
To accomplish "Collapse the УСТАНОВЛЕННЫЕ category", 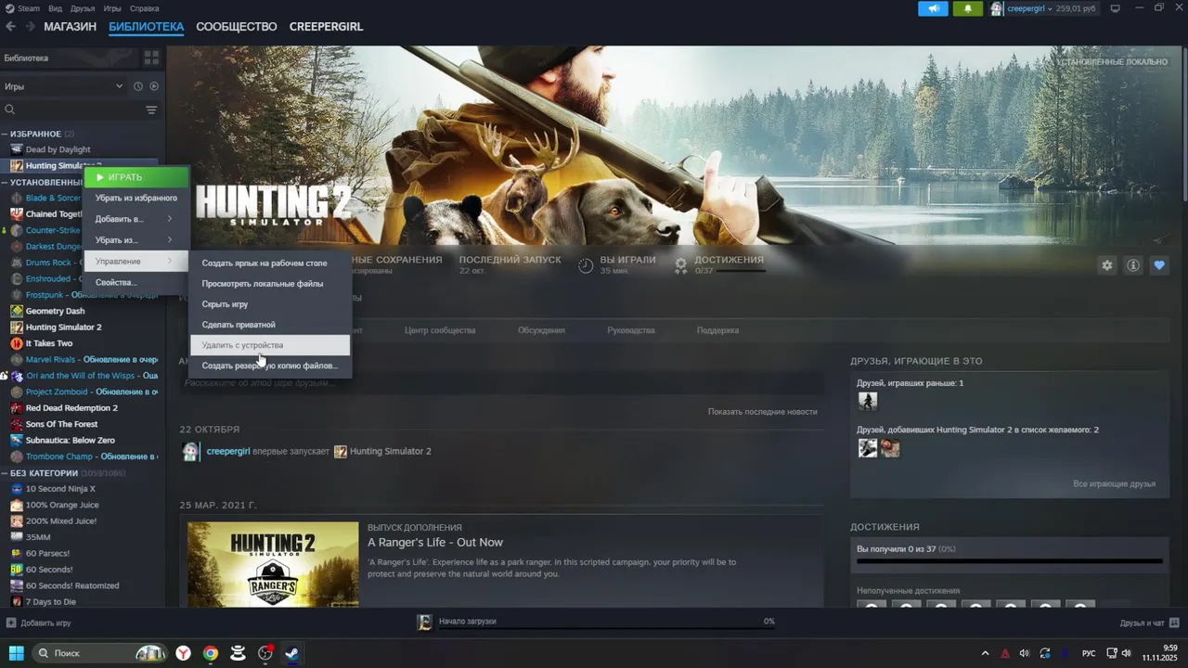I will pyautogui.click(x=6, y=182).
